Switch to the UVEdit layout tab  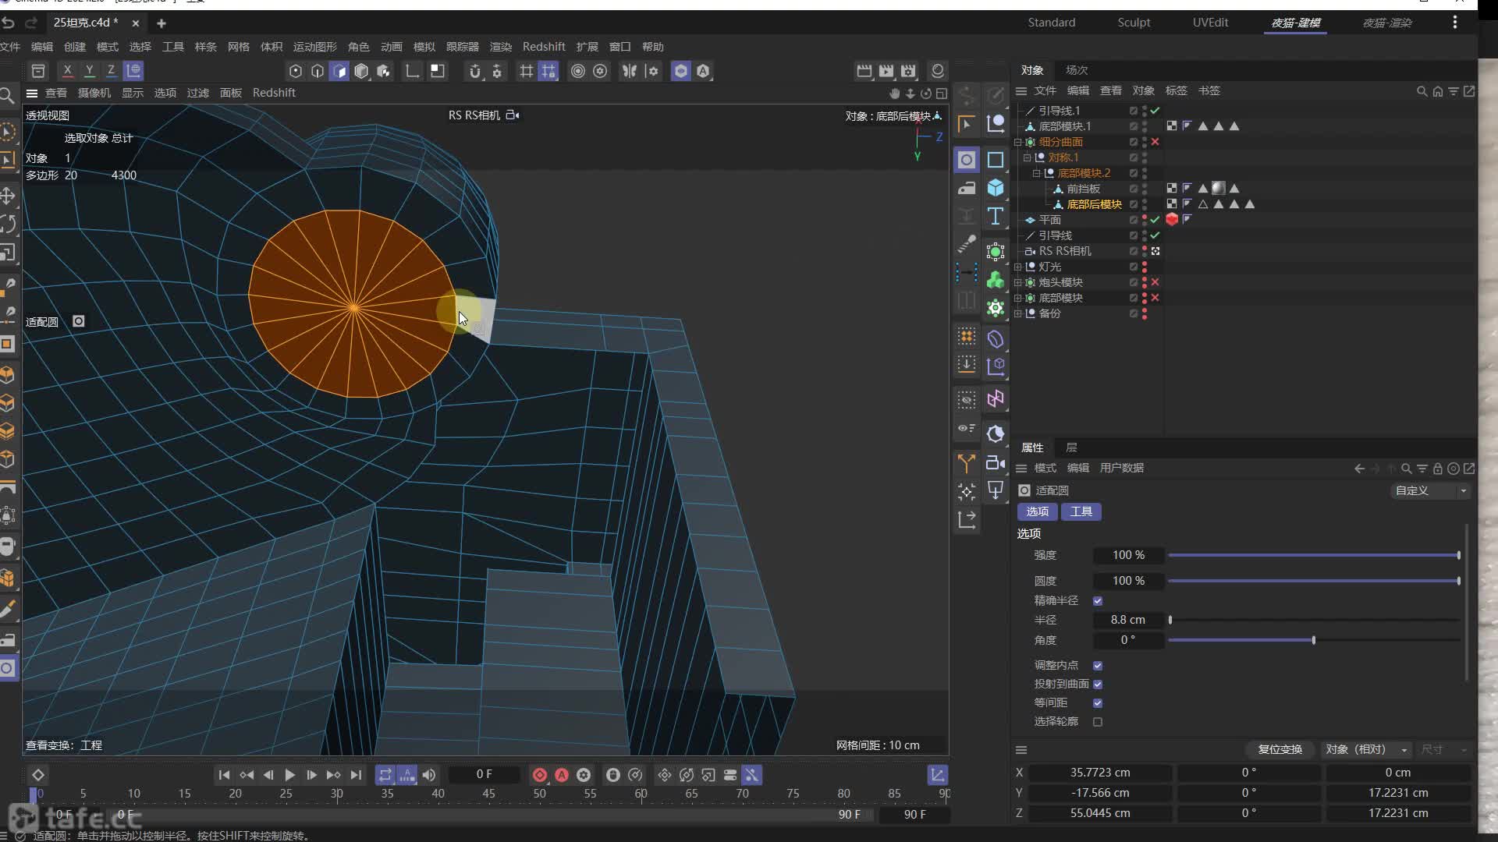click(1210, 23)
